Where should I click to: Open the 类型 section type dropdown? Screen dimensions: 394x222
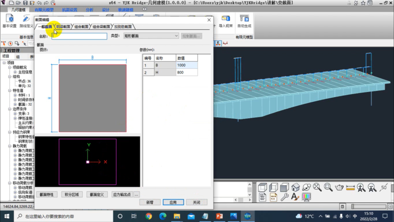pos(151,36)
